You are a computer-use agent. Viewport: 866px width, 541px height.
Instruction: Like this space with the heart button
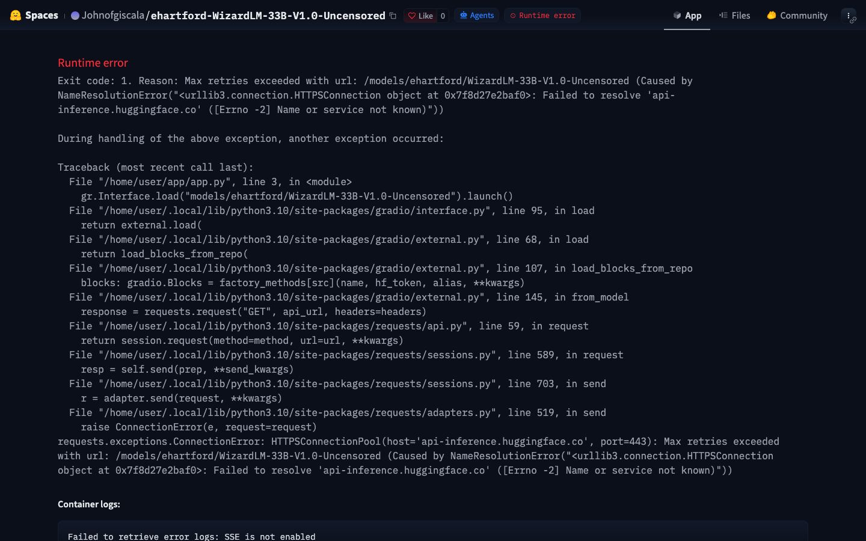pyautogui.click(x=420, y=16)
